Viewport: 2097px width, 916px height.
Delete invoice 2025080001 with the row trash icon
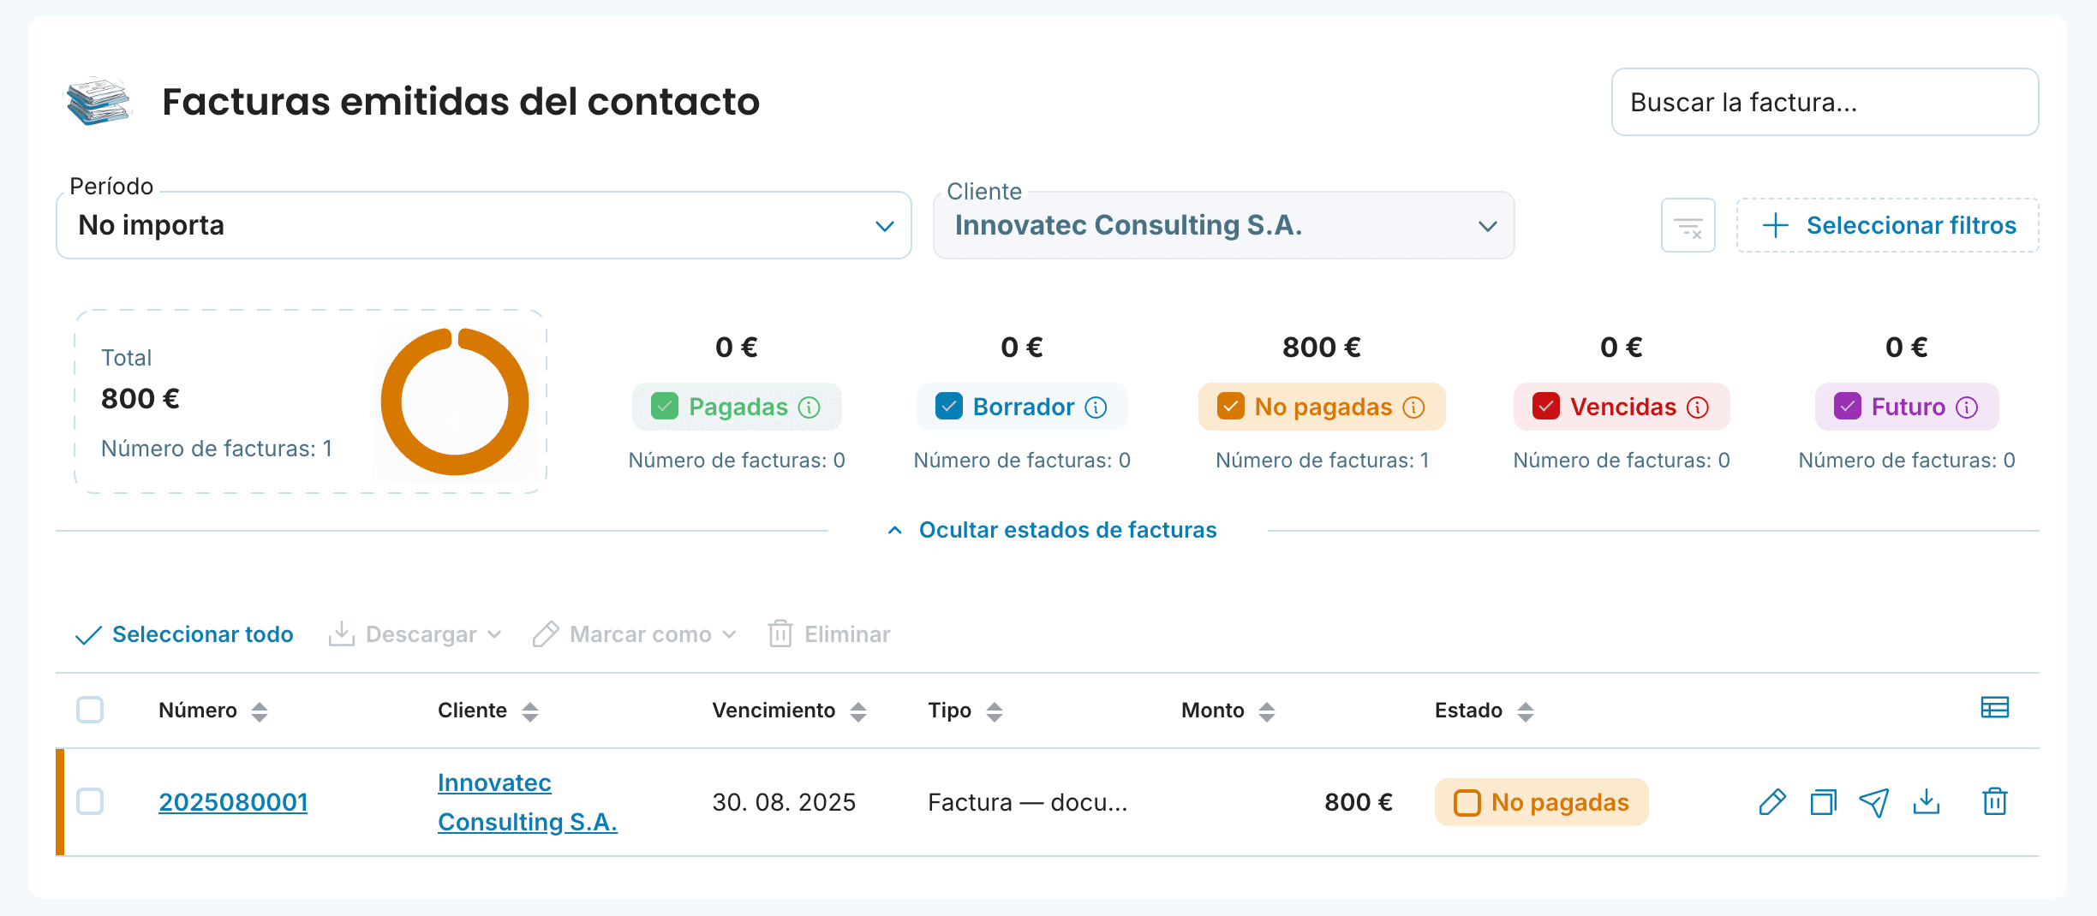coord(1995,802)
